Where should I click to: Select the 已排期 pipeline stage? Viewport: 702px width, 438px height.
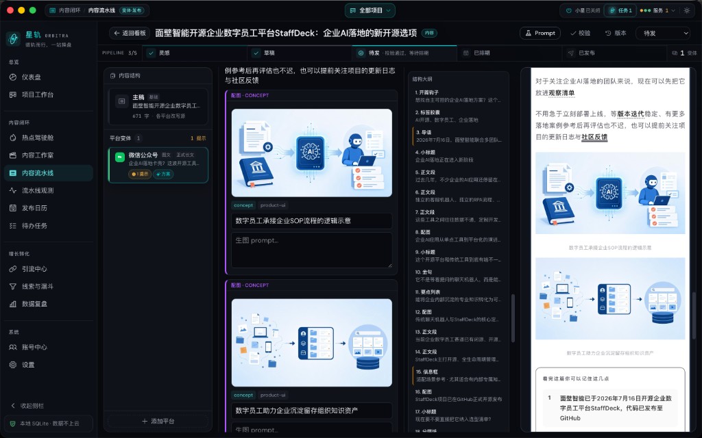click(x=509, y=53)
